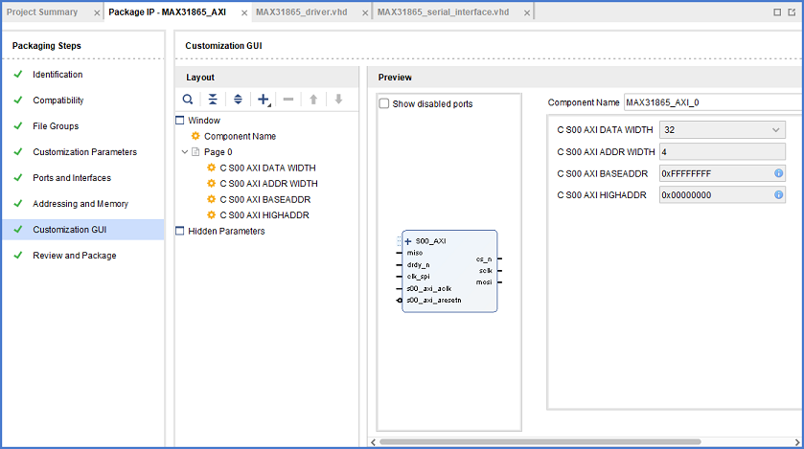The image size is (804, 449).
Task: Close the MAX31865_driver.vhd tab
Action: [364, 12]
